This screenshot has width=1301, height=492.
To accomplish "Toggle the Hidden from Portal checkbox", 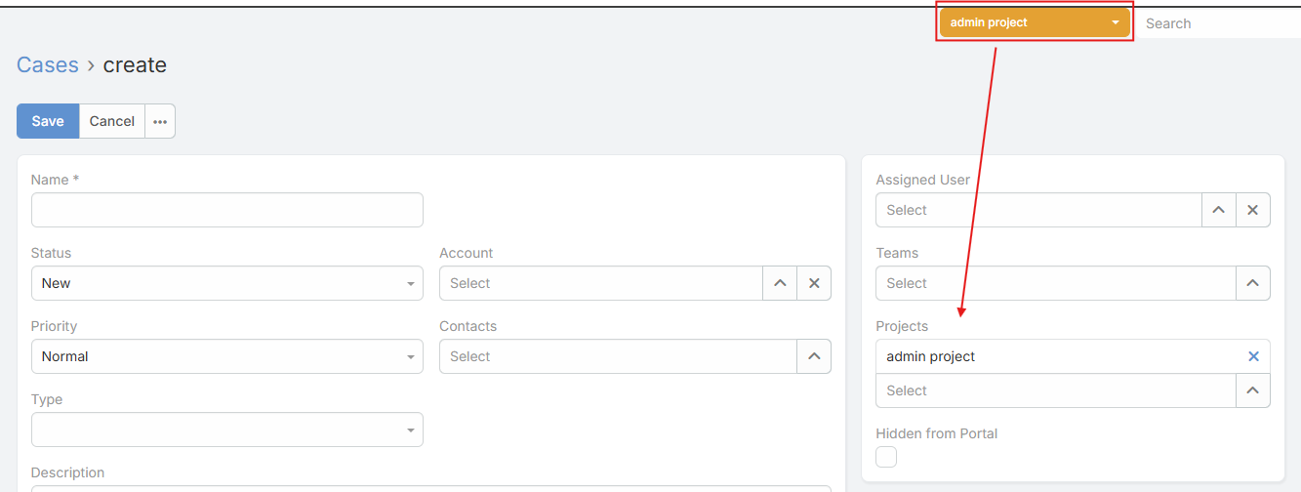I will coord(886,457).
